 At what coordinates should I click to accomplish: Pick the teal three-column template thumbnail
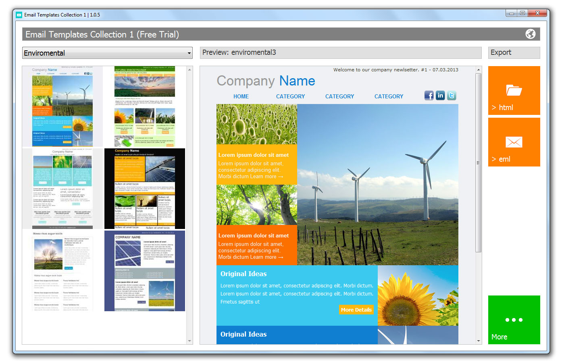[x=62, y=189]
